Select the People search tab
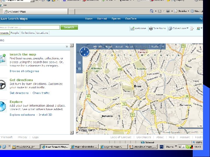Screen dimensions: 210x157 (x=15, y=33)
